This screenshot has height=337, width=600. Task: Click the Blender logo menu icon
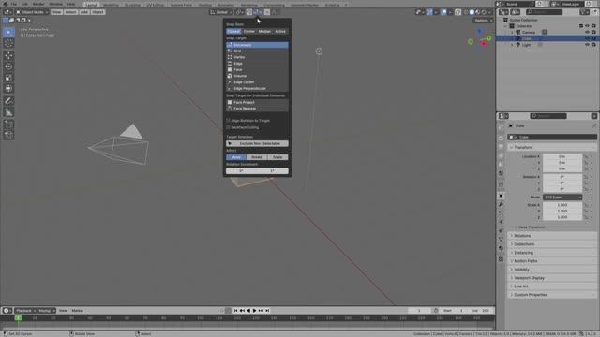(x=5, y=4)
